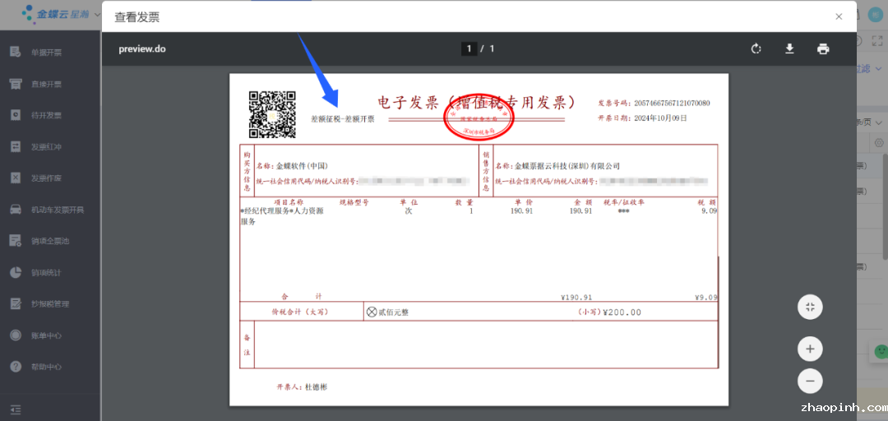Click the 单据开票 sidebar icon
888x421 pixels.
pyautogui.click(x=16, y=52)
